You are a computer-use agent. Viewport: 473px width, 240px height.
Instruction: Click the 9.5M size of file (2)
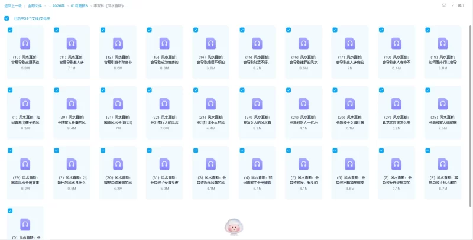point(72,189)
